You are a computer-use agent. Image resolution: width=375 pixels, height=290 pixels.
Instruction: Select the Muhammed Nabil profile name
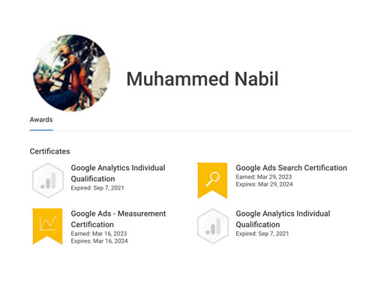[202, 79]
